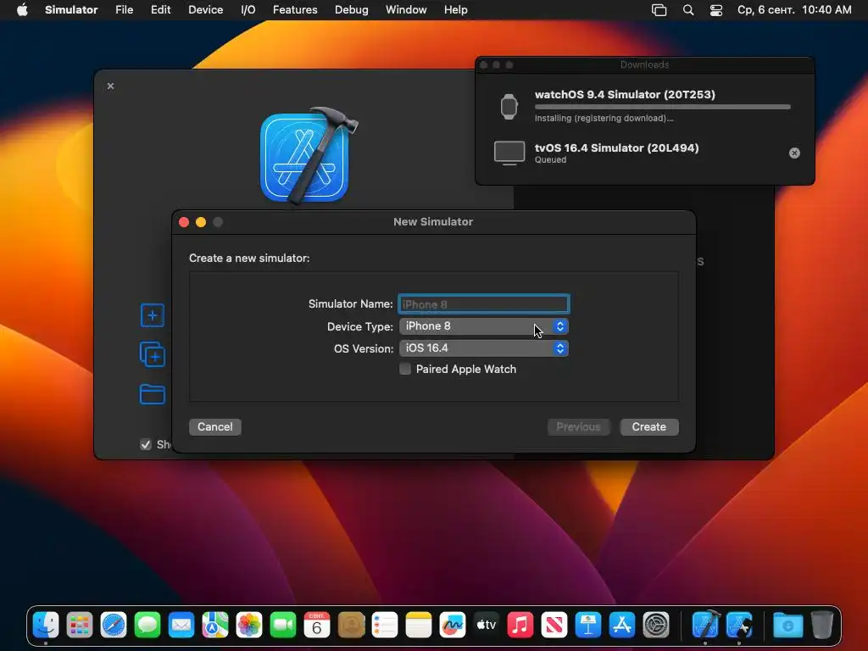
Task: Click the Stage Manager icon in menu bar
Action: click(x=659, y=10)
